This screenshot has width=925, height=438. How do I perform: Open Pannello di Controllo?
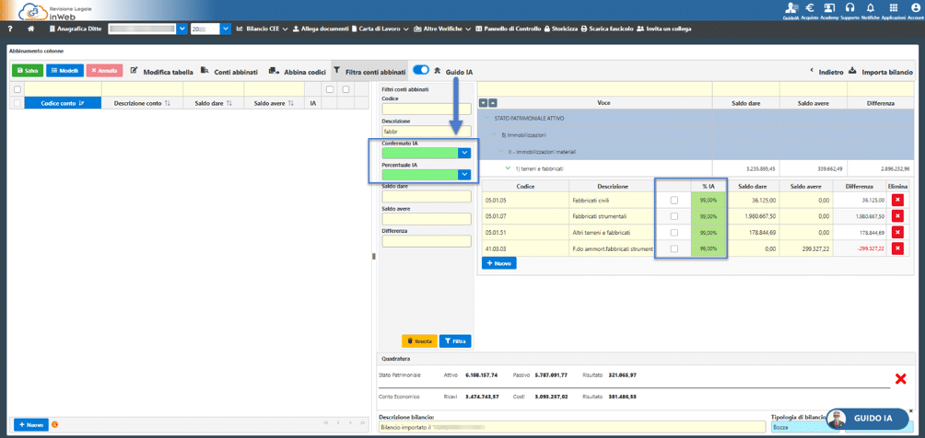508,29
